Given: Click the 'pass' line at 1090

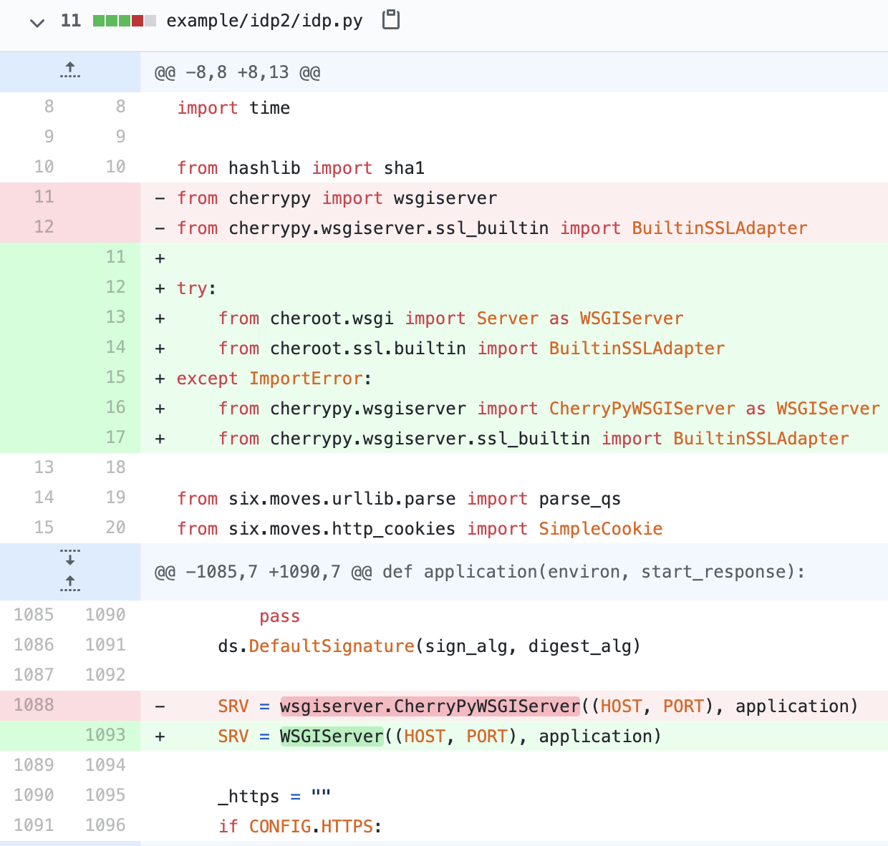Looking at the screenshot, I should pos(514,616).
